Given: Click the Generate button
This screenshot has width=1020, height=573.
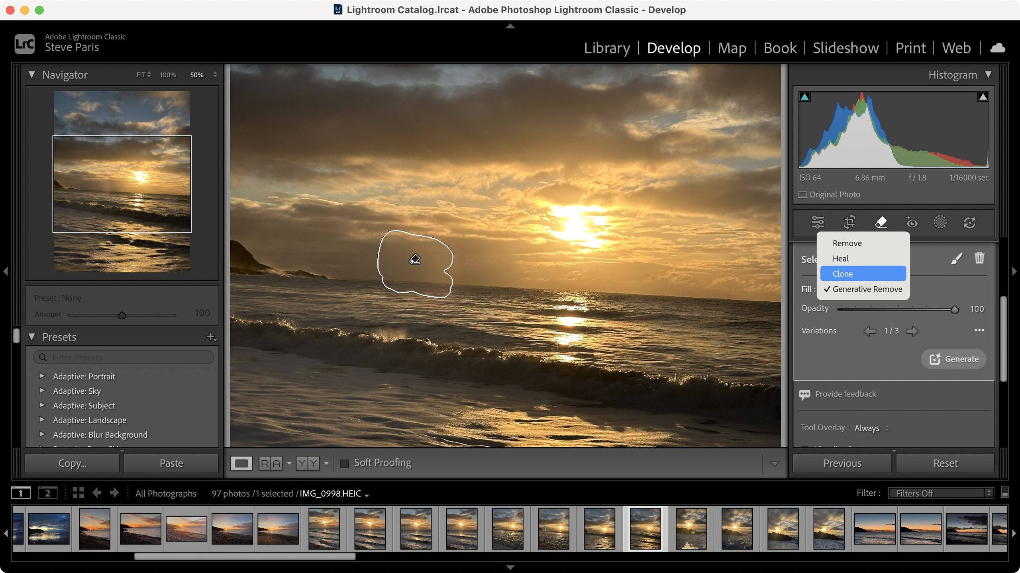Looking at the screenshot, I should 953,358.
